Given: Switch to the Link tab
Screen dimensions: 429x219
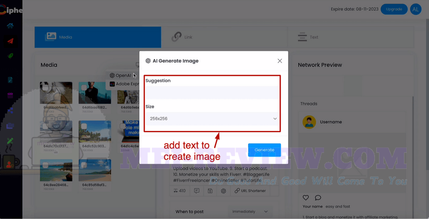Looking at the screenshot, I should (224, 37).
